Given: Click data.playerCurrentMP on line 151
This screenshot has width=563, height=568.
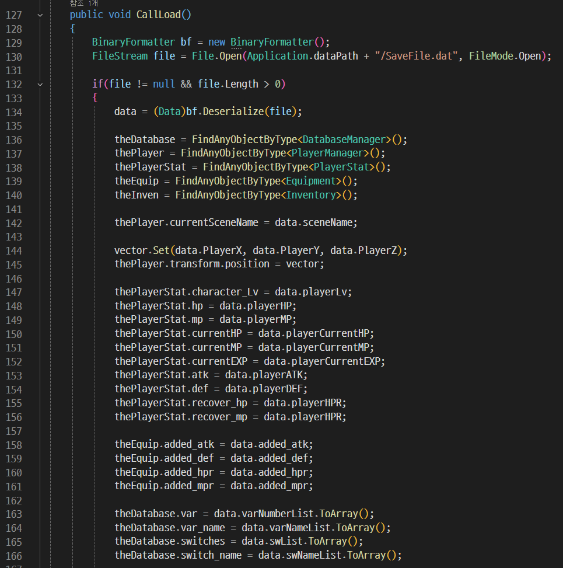Looking at the screenshot, I should (313, 347).
